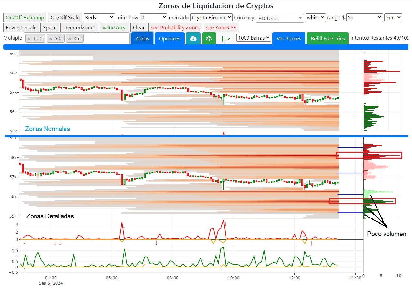This screenshot has width=412, height=291.
Task: Switch to the Zonas tab
Action: [x=142, y=38]
